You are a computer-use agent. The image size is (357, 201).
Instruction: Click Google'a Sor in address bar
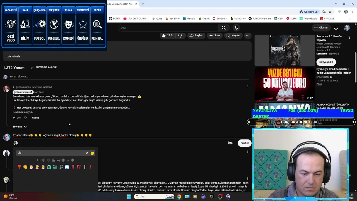(x=309, y=12)
